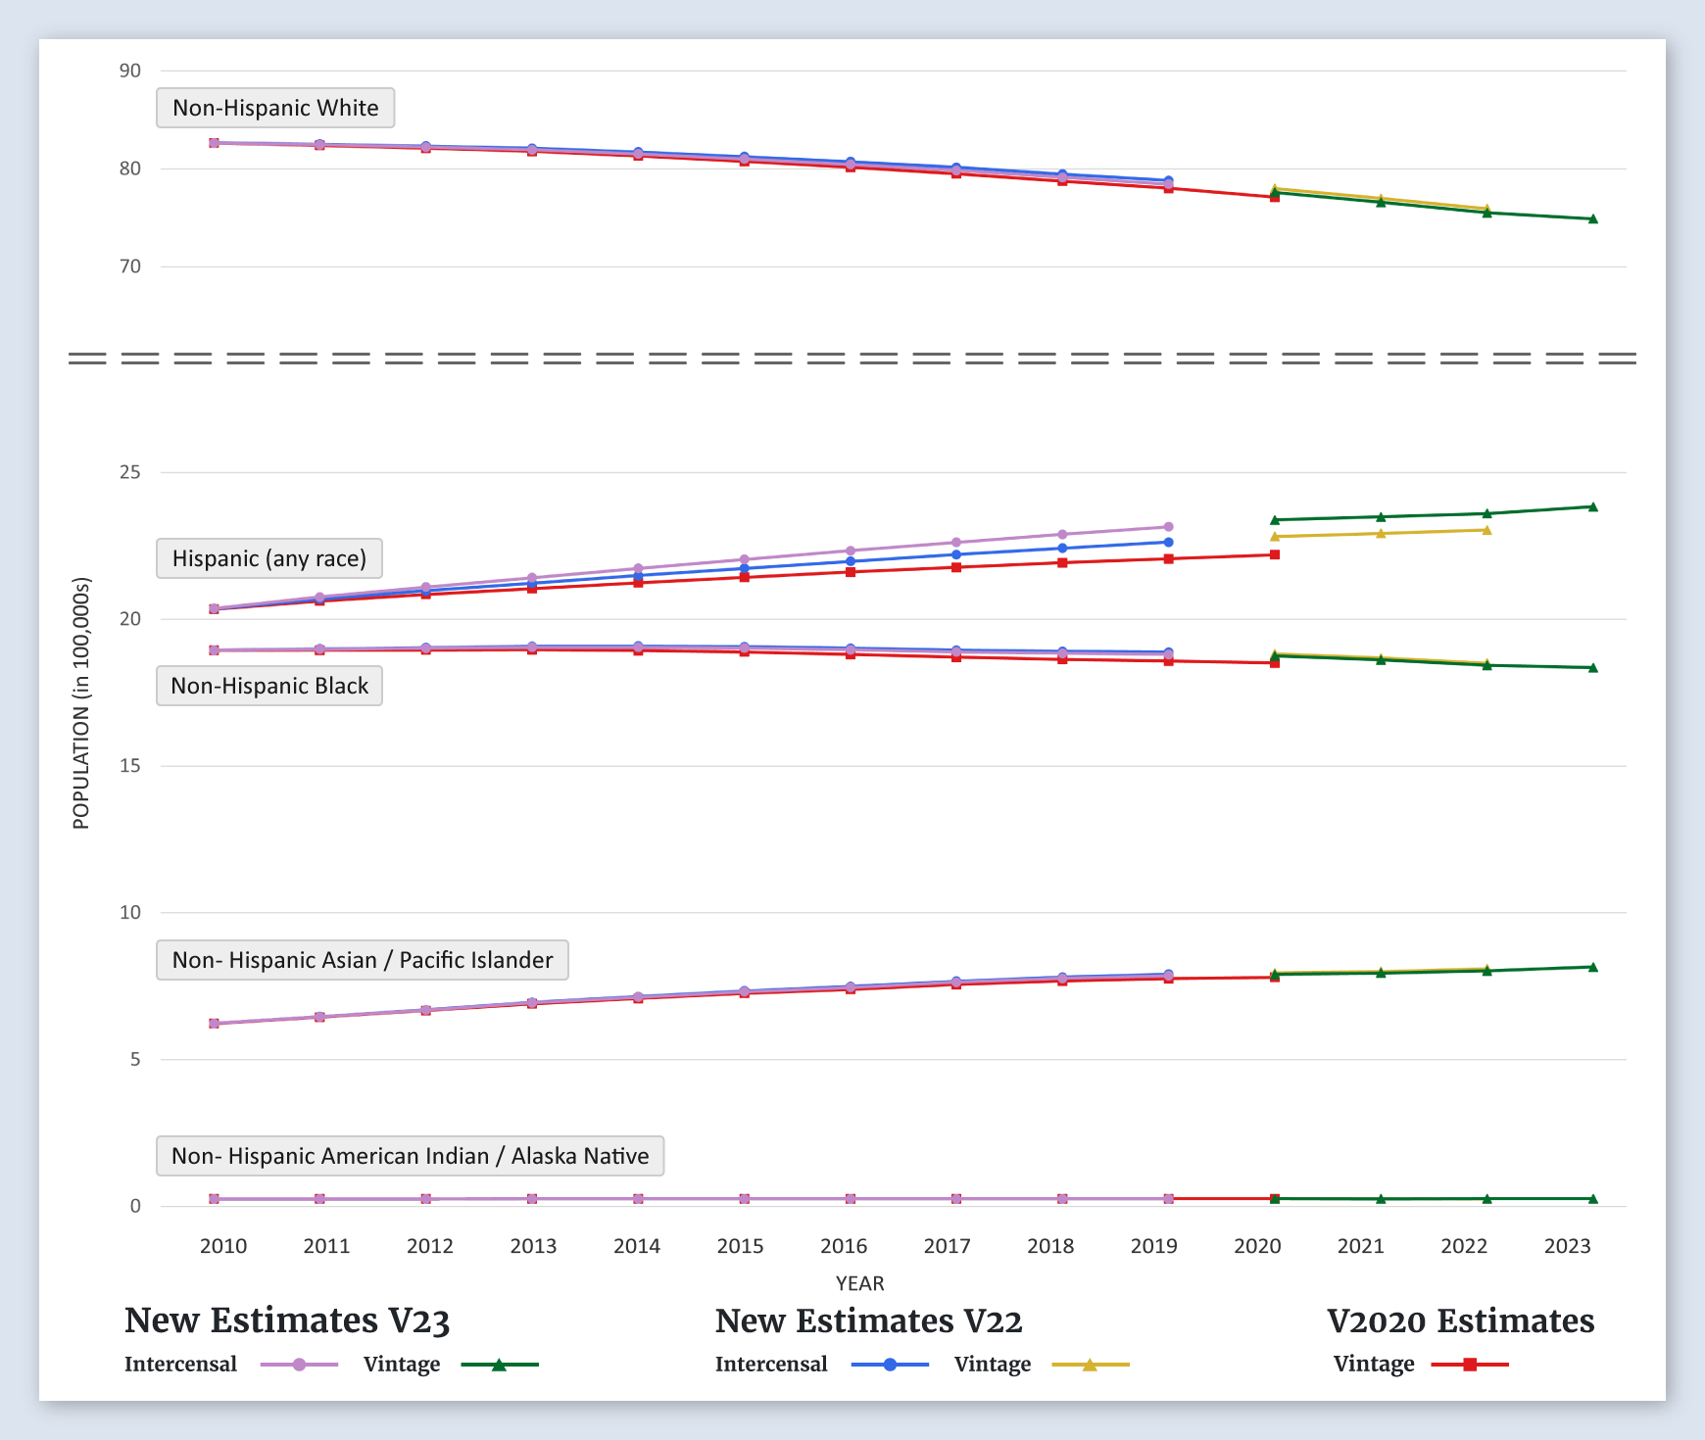The height and width of the screenshot is (1440, 1705).
Task: Click the blue V22 Intercensal legend marker
Action: [890, 1365]
